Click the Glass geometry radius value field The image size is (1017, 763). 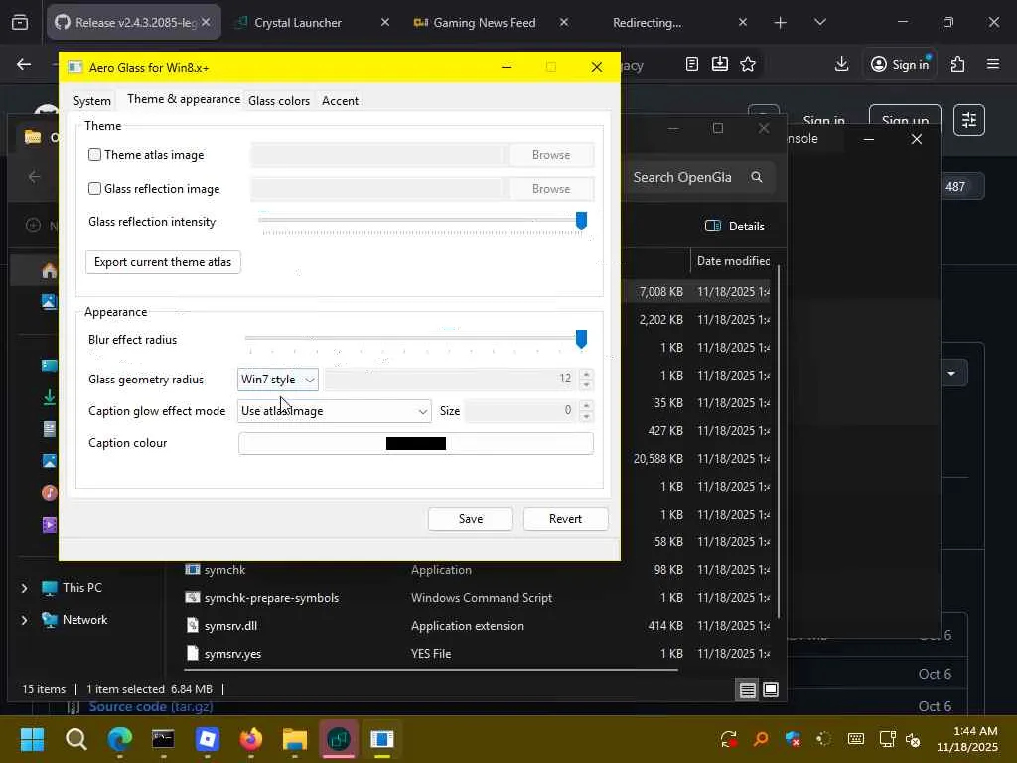(452, 379)
